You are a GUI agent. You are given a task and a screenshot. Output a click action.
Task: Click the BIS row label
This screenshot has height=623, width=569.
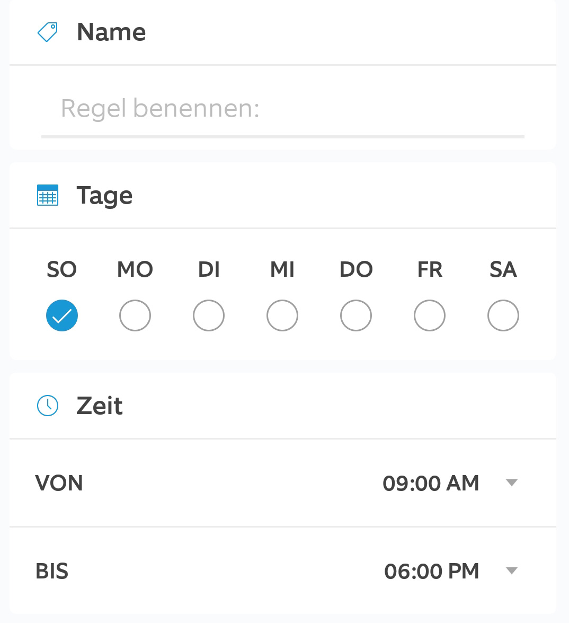(x=52, y=572)
